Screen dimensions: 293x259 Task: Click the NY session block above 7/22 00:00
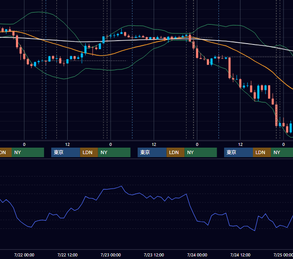(x=28, y=152)
